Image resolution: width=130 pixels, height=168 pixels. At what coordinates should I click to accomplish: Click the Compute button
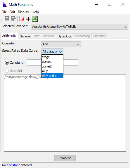click(65, 158)
